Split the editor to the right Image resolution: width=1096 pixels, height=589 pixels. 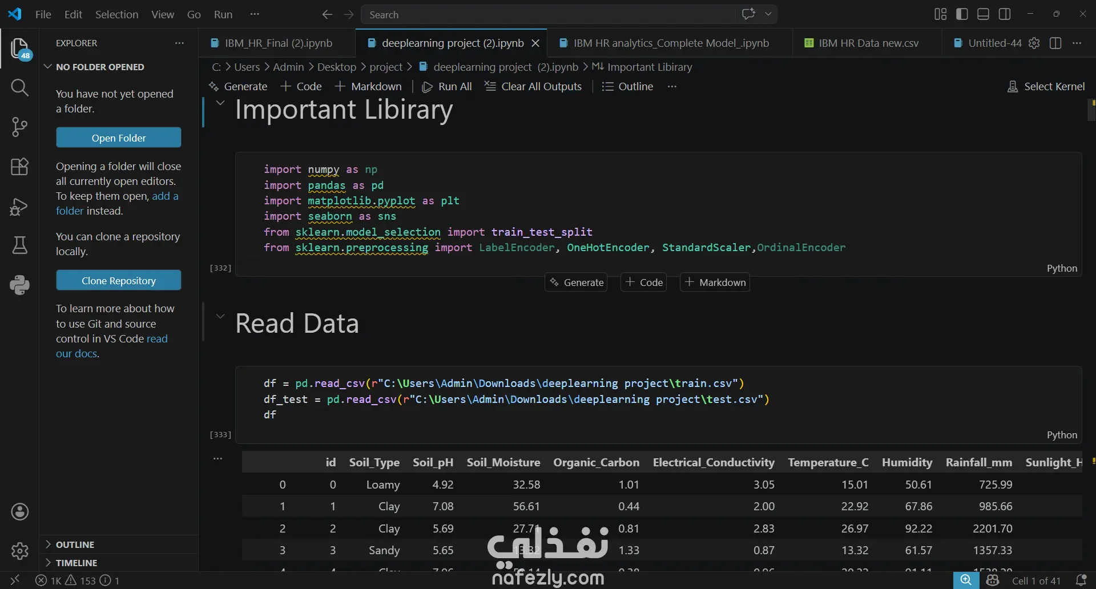tap(1055, 43)
